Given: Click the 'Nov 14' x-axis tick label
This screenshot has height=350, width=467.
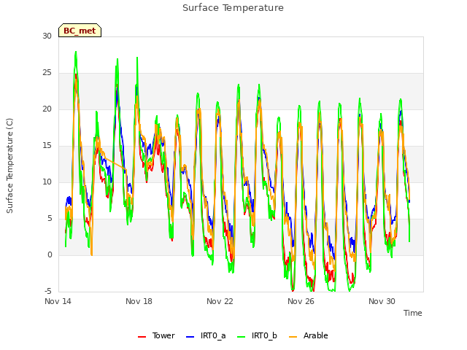Looking at the screenshot, I should click(x=58, y=301).
